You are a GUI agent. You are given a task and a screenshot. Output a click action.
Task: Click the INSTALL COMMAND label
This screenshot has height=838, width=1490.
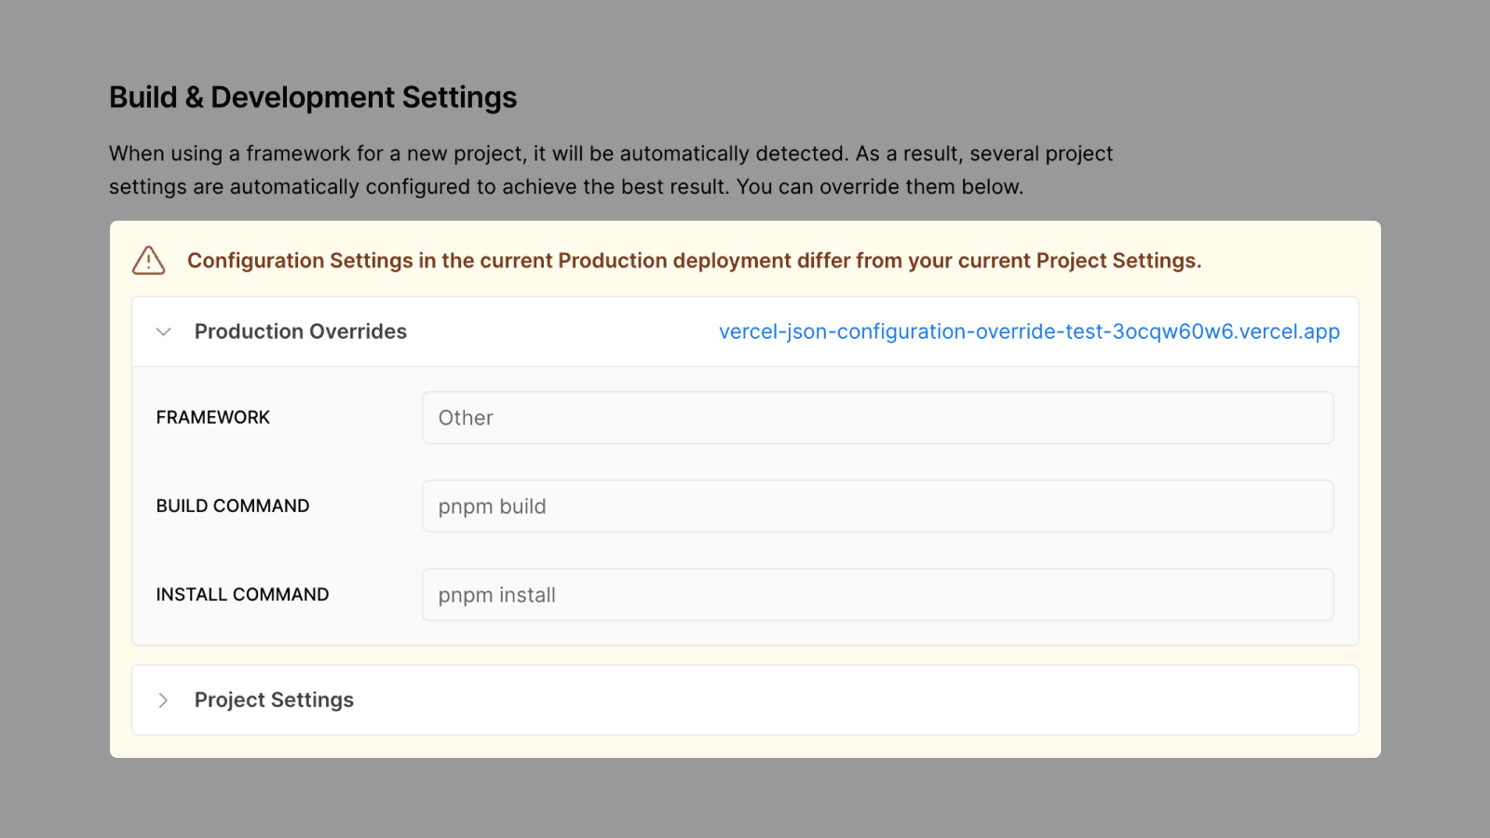coord(242,595)
